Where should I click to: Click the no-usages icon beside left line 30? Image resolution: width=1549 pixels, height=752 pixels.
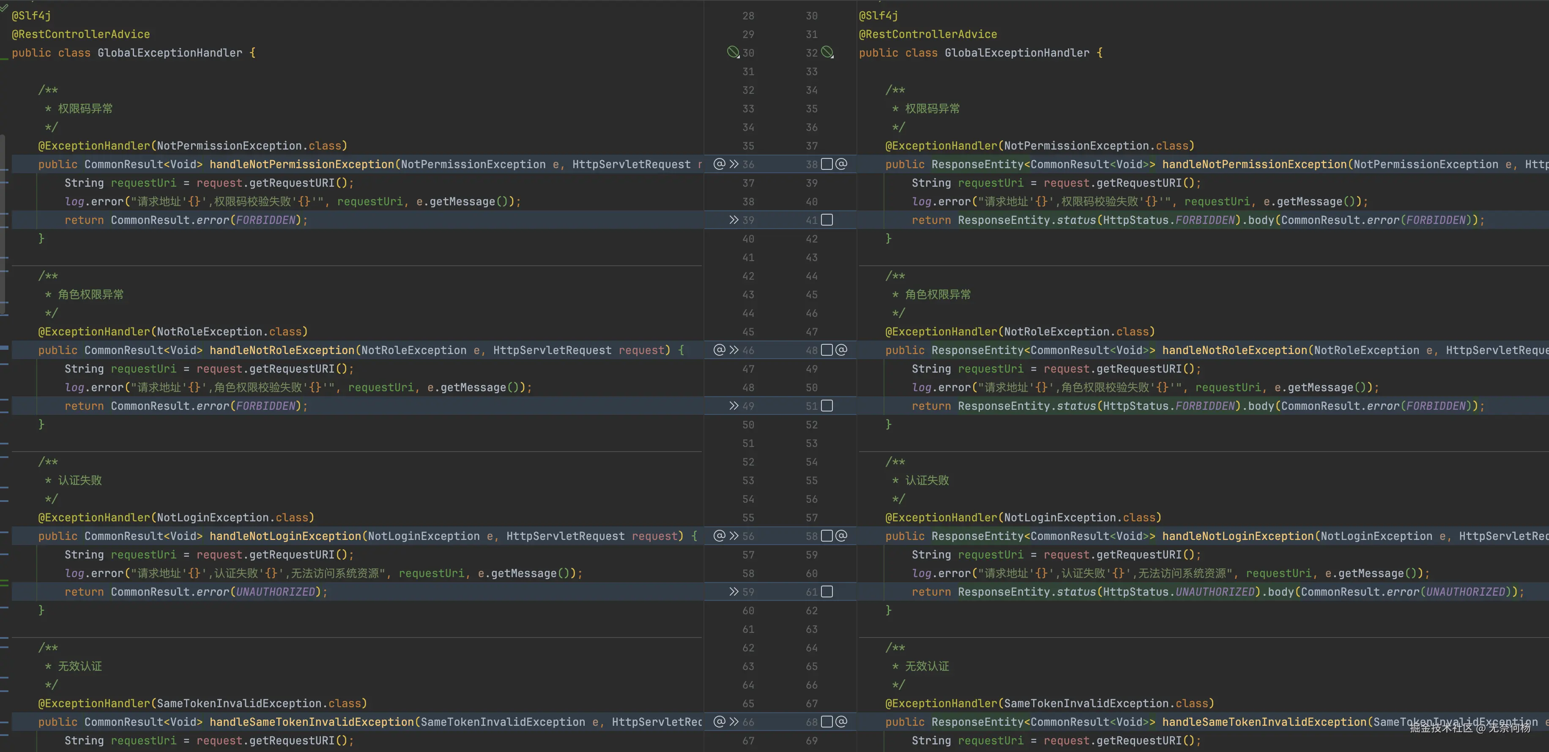point(732,52)
